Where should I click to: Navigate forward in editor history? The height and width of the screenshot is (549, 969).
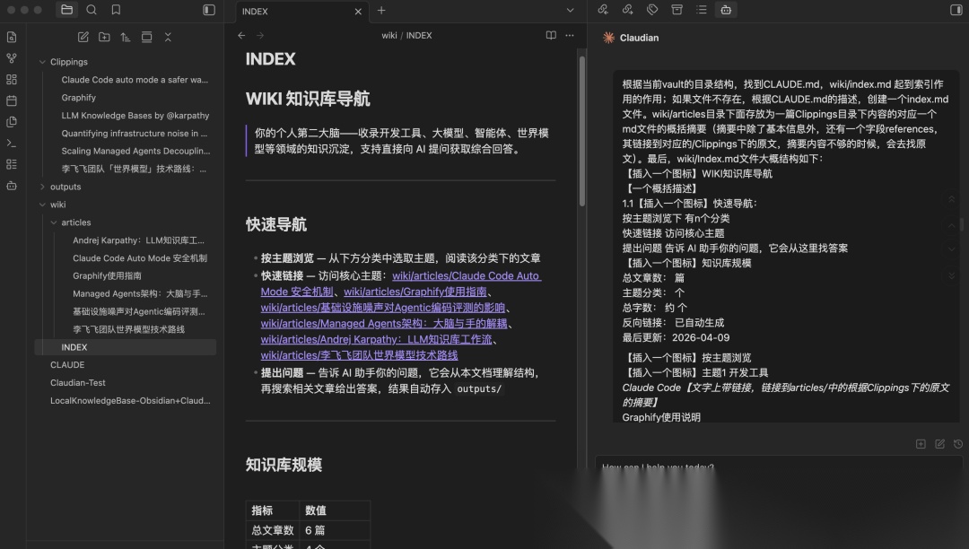260,36
